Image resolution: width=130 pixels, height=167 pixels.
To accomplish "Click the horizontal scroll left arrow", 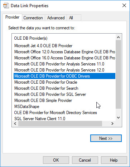I will click(15, 123).
